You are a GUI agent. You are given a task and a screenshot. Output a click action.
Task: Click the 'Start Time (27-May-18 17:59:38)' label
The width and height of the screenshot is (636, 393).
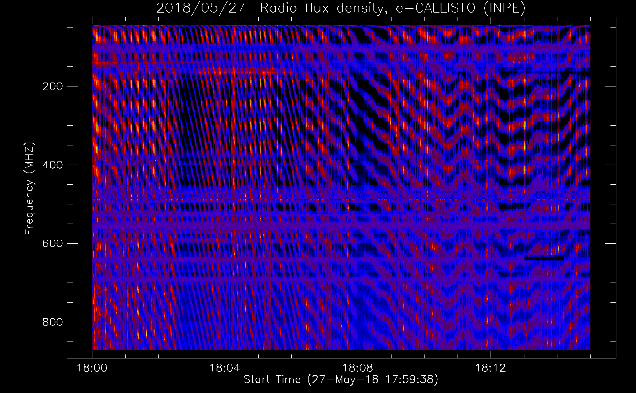(x=341, y=380)
